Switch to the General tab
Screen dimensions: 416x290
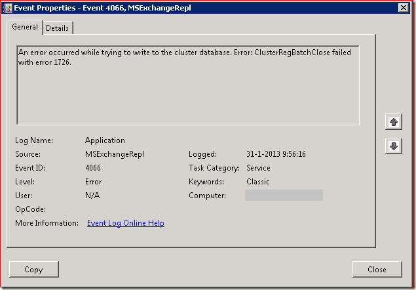click(x=25, y=27)
